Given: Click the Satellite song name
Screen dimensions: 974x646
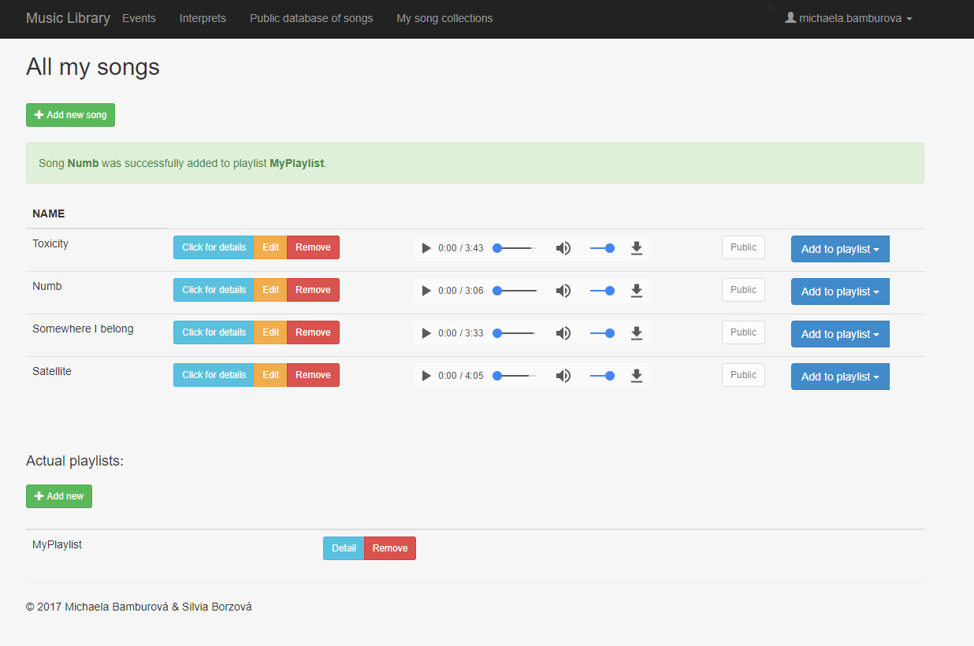Looking at the screenshot, I should pos(52,371).
